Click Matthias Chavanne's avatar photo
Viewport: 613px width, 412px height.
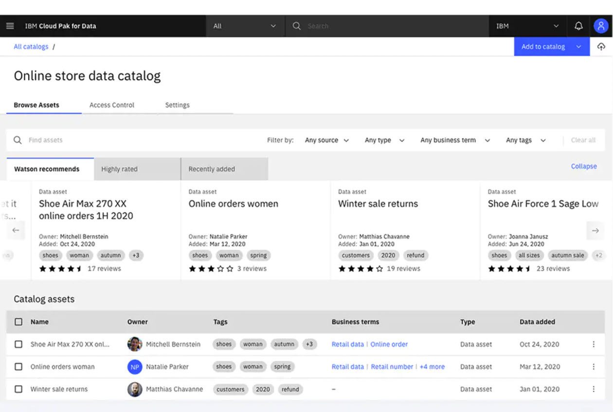[135, 389]
